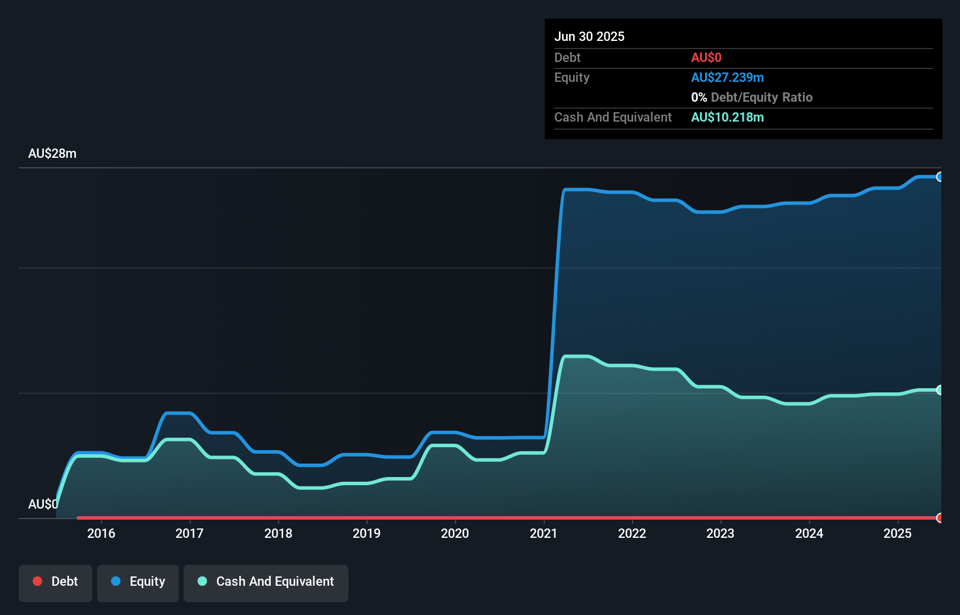This screenshot has width=960, height=615.
Task: Click the 2021 x-axis label
Action: coord(544,533)
